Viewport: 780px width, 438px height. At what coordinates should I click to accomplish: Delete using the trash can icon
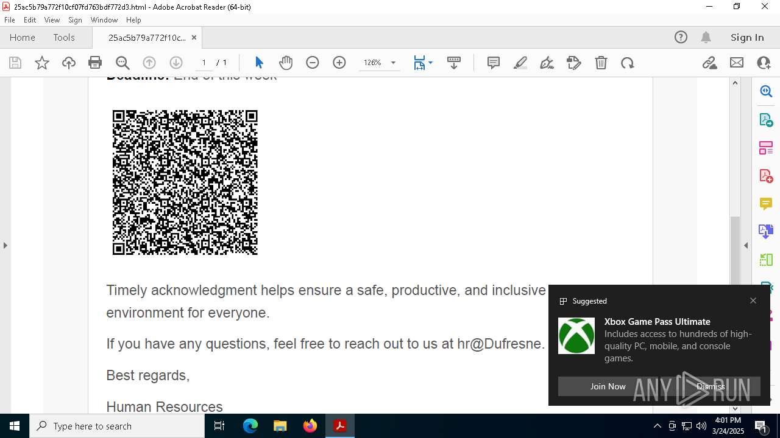coord(601,63)
